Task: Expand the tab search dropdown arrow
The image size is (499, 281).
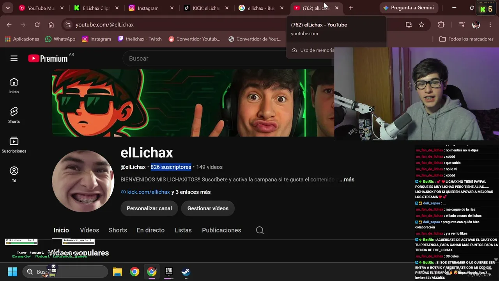Action: [x=8, y=8]
